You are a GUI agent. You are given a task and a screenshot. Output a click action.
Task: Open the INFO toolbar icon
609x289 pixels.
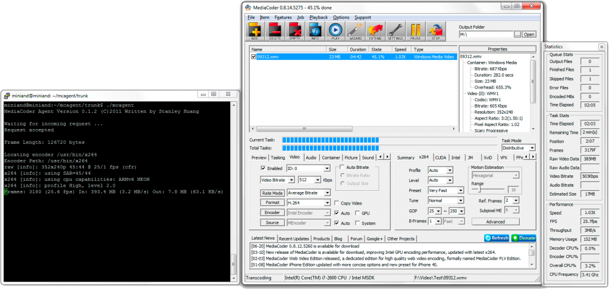(315, 31)
